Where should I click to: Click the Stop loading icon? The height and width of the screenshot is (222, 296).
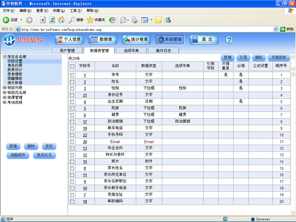tap(43, 20)
